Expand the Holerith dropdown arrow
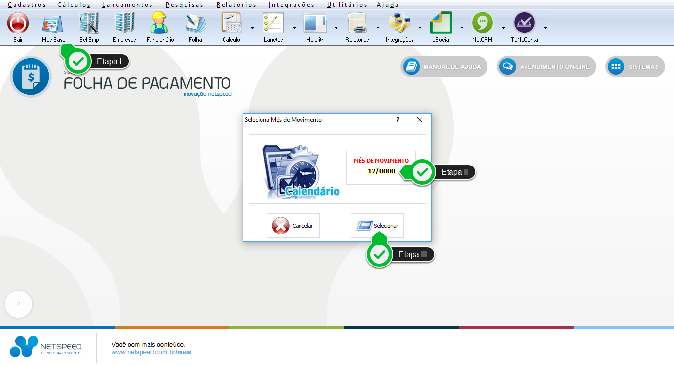The height and width of the screenshot is (366, 674). (x=336, y=28)
